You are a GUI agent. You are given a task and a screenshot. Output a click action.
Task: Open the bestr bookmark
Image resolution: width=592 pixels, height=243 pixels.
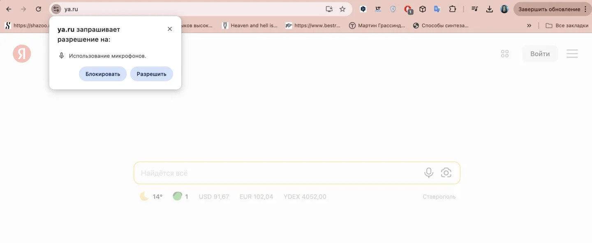313,25
